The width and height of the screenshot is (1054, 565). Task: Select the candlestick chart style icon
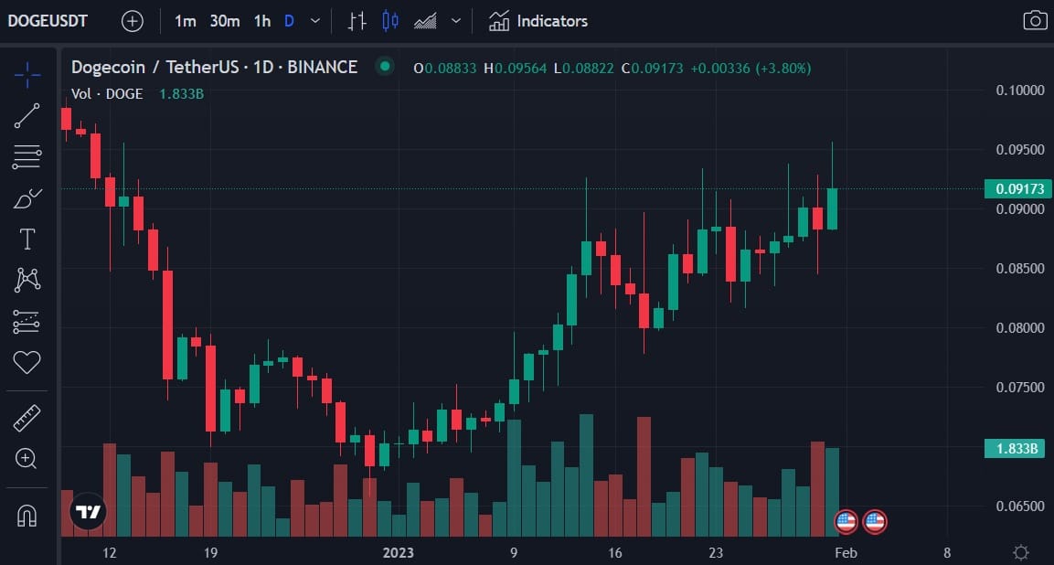pos(389,21)
